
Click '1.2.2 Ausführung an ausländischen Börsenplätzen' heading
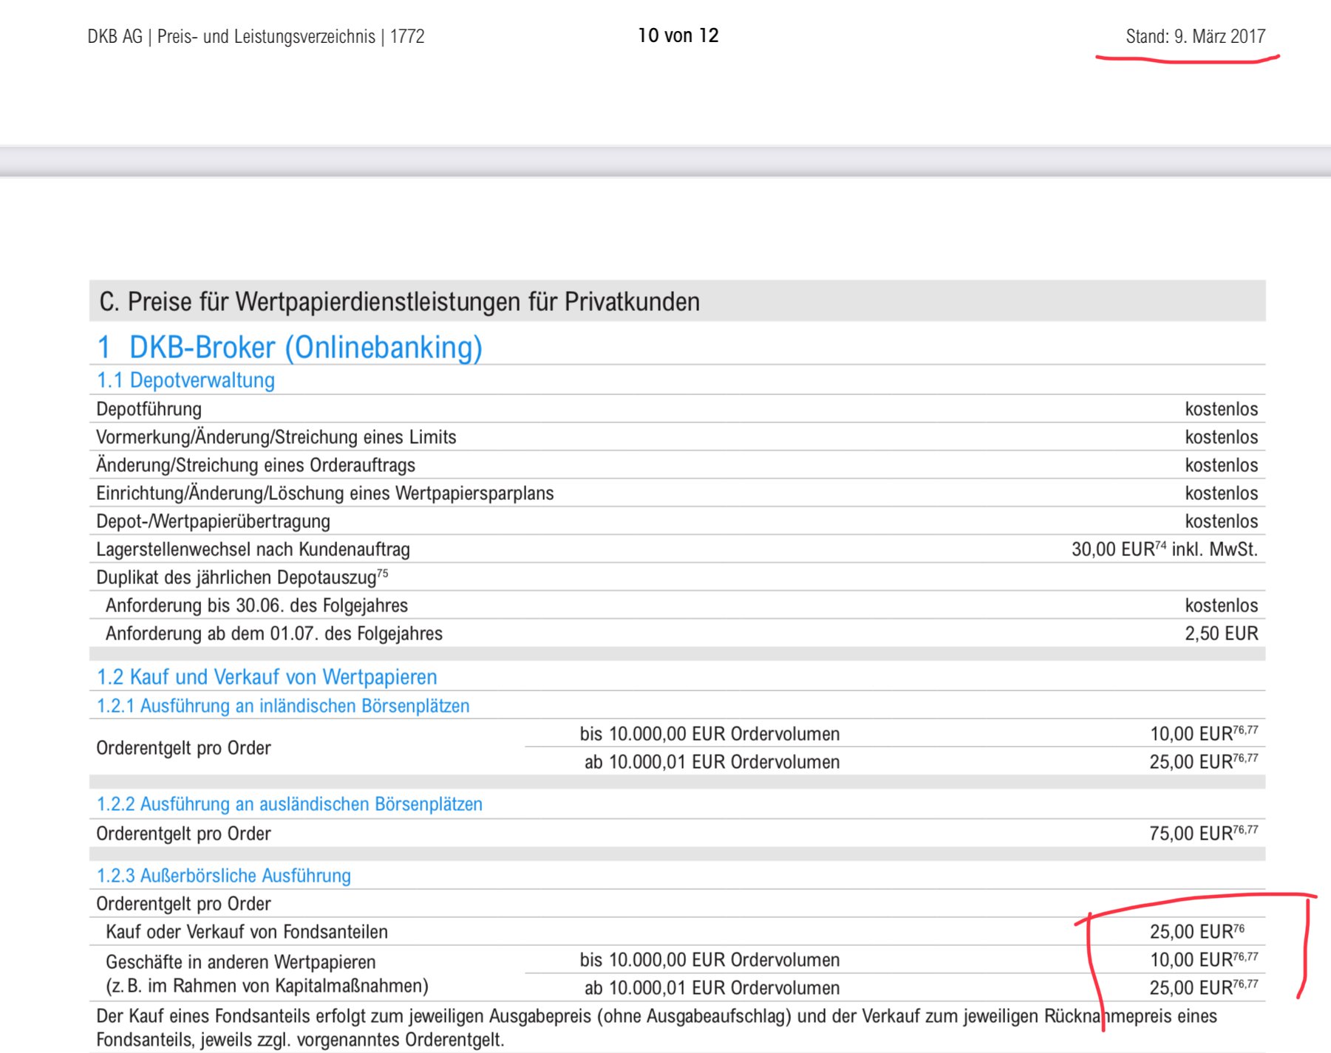click(x=290, y=803)
